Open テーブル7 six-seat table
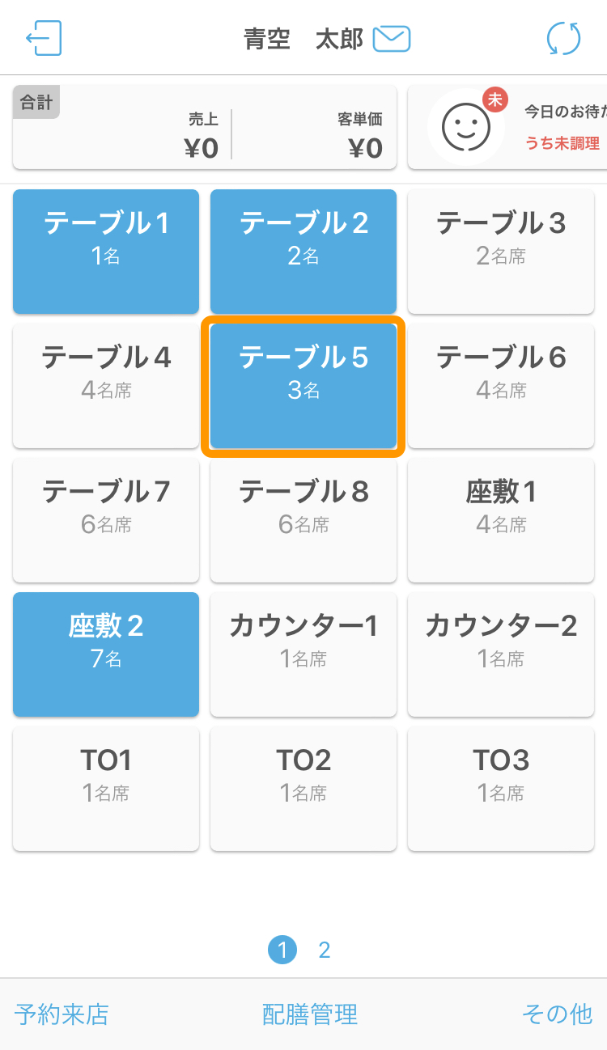This screenshot has width=607, height=1050. [106, 520]
